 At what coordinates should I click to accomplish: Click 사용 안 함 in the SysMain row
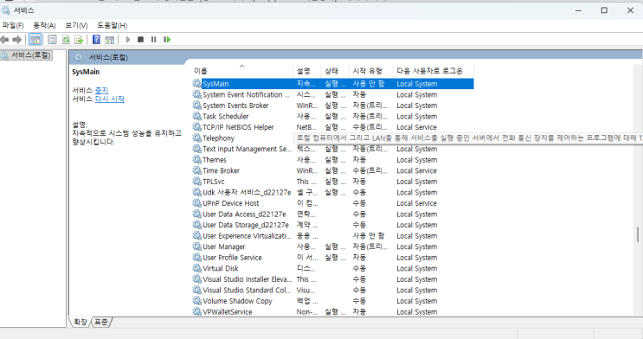click(x=369, y=84)
